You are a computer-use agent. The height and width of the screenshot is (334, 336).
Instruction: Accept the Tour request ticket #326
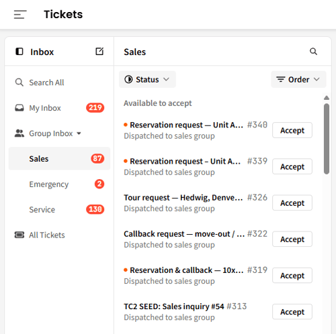tap(292, 203)
